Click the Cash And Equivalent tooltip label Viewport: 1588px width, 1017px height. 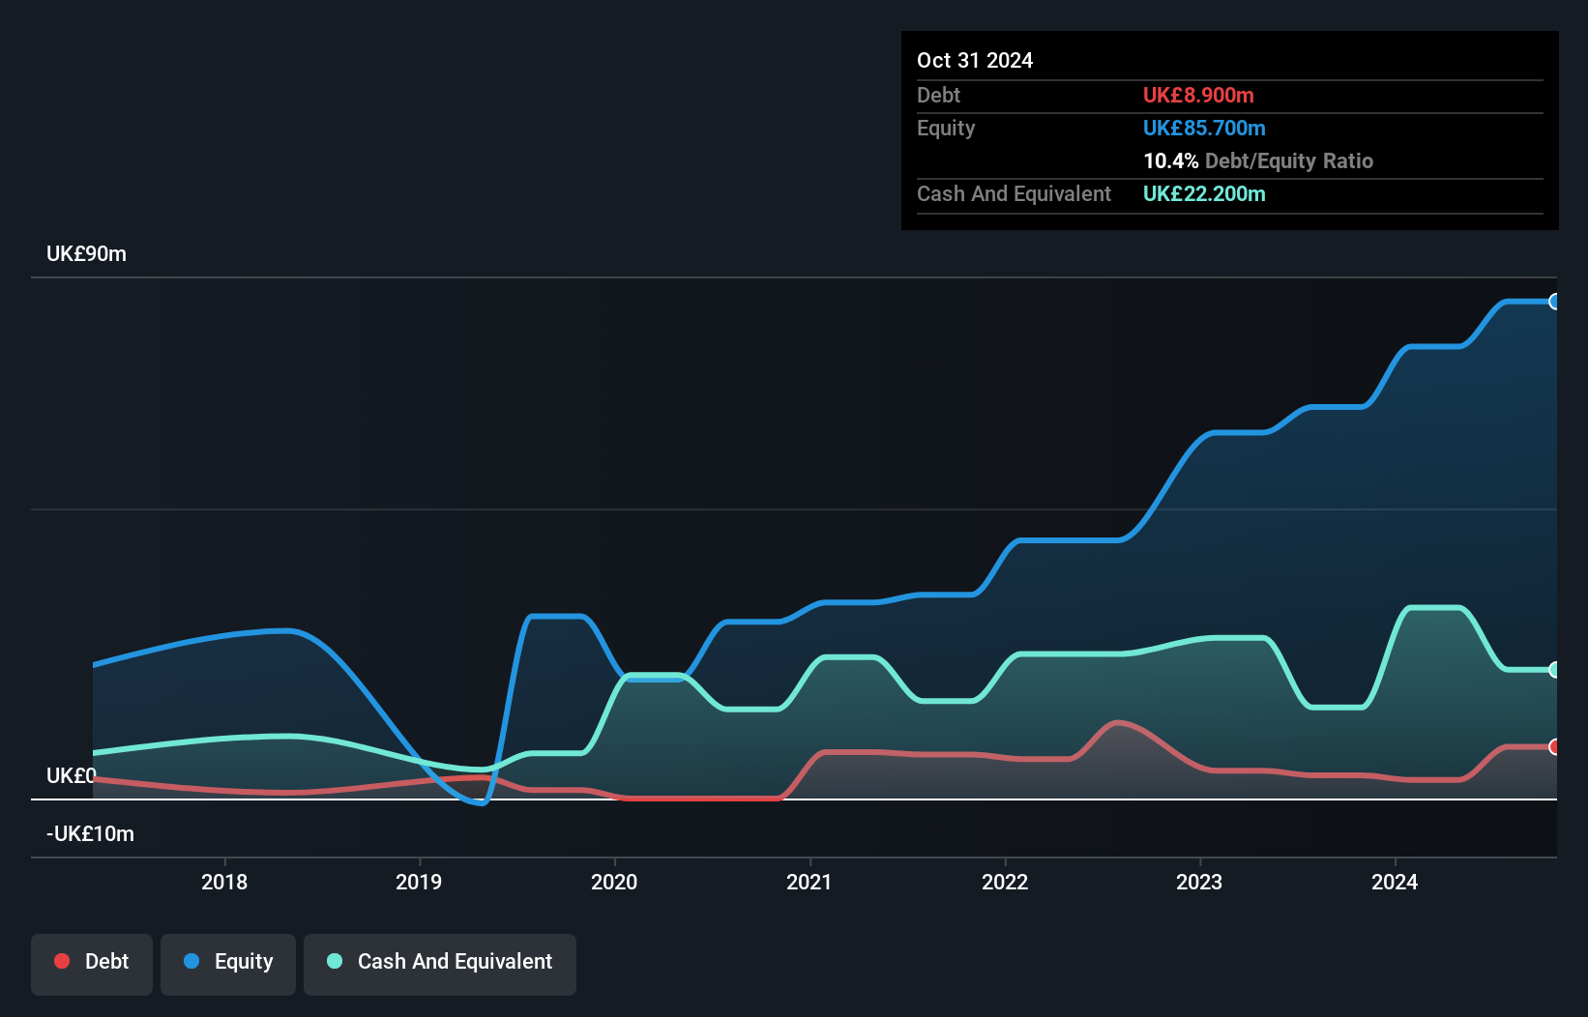pos(1014,193)
